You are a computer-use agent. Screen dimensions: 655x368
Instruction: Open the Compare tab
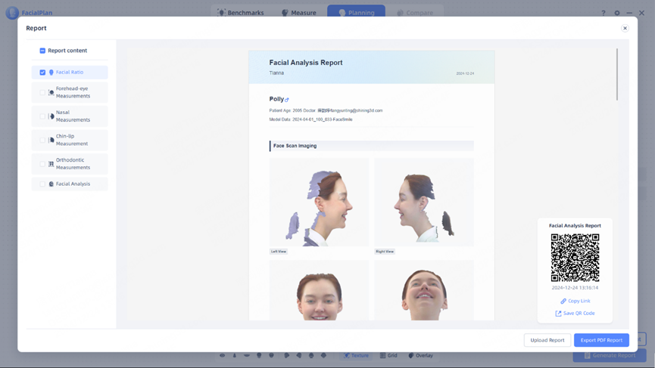(x=415, y=13)
